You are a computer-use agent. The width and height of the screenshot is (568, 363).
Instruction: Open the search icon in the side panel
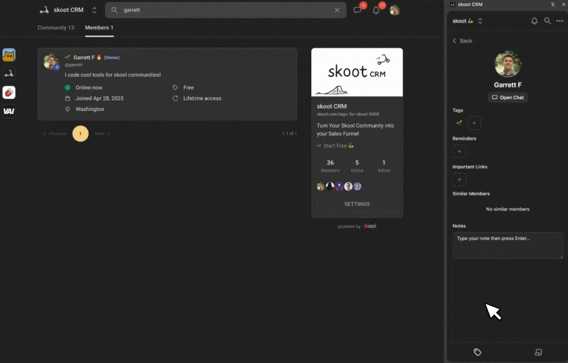point(547,21)
